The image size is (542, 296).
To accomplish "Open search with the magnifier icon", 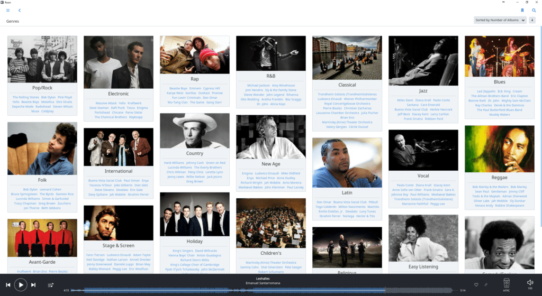I will [534, 11].
